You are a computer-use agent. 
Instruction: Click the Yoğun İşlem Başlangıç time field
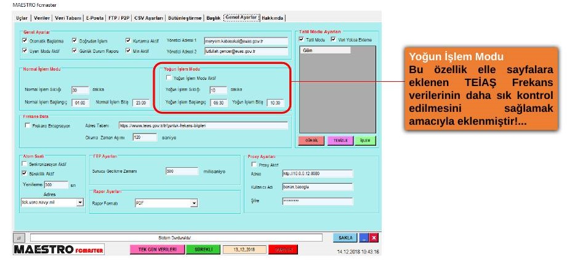point(219,103)
